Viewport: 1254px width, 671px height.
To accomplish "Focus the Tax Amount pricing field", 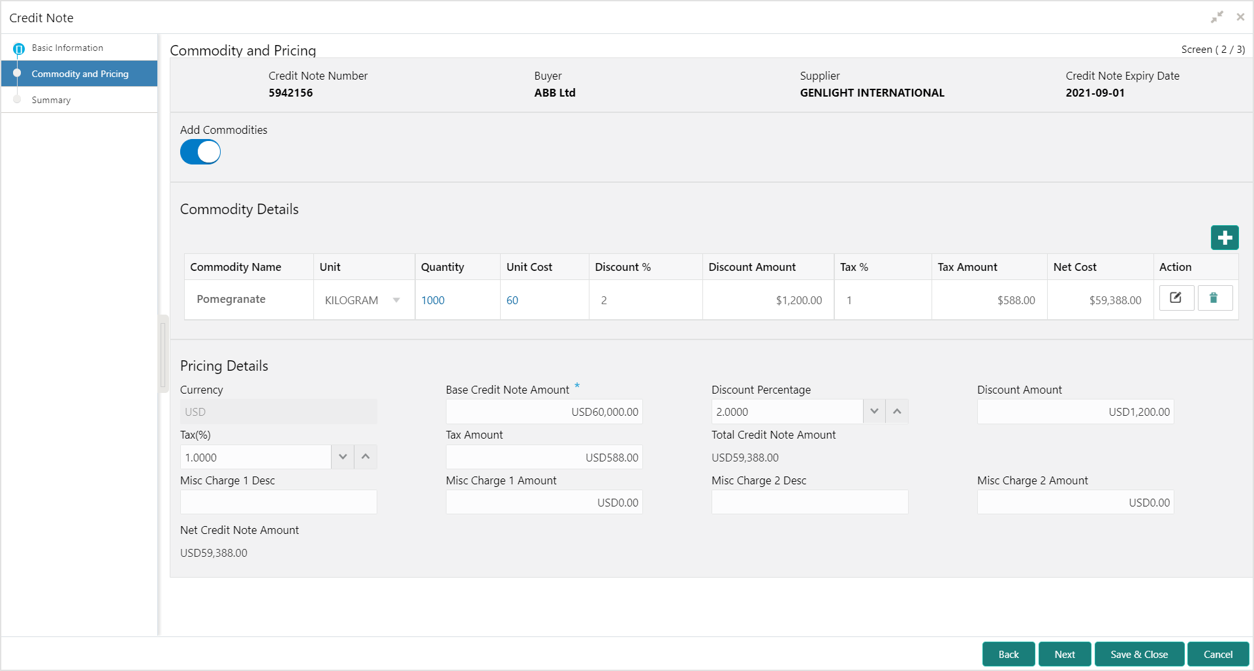I will [x=544, y=457].
